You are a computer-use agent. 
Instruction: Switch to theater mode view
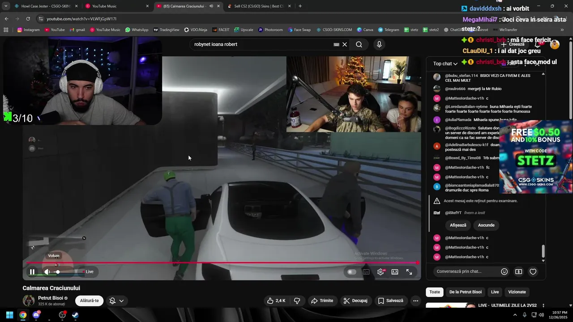(x=395, y=271)
